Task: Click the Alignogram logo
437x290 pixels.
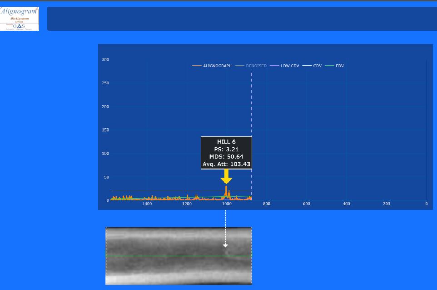Action: coord(20,19)
